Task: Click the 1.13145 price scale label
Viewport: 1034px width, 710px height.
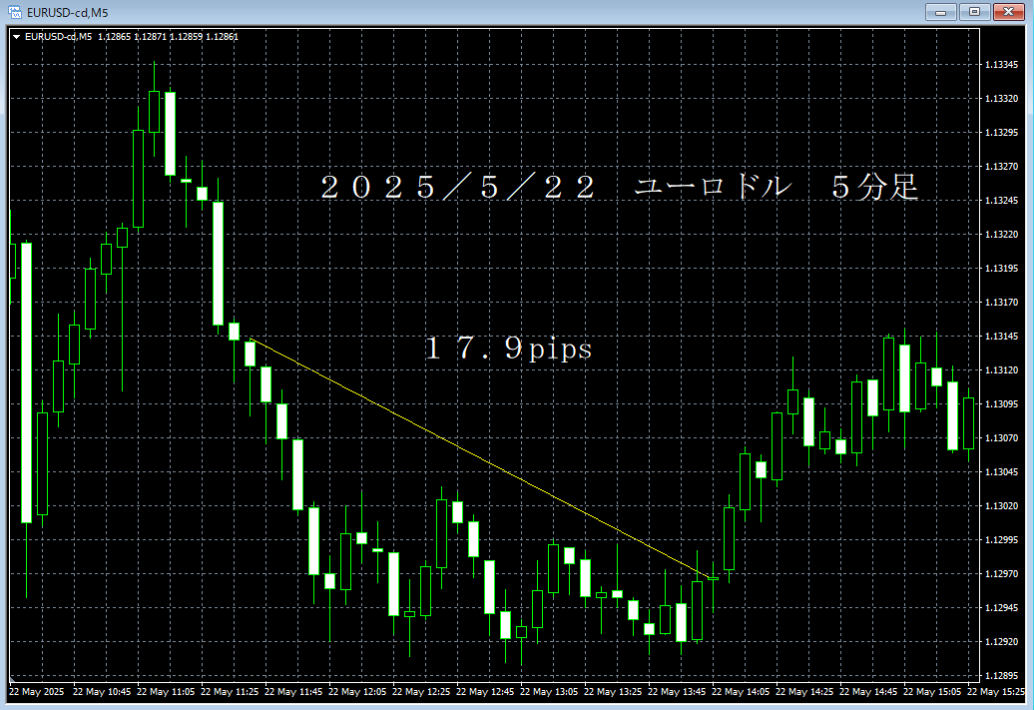Action: pos(1001,337)
